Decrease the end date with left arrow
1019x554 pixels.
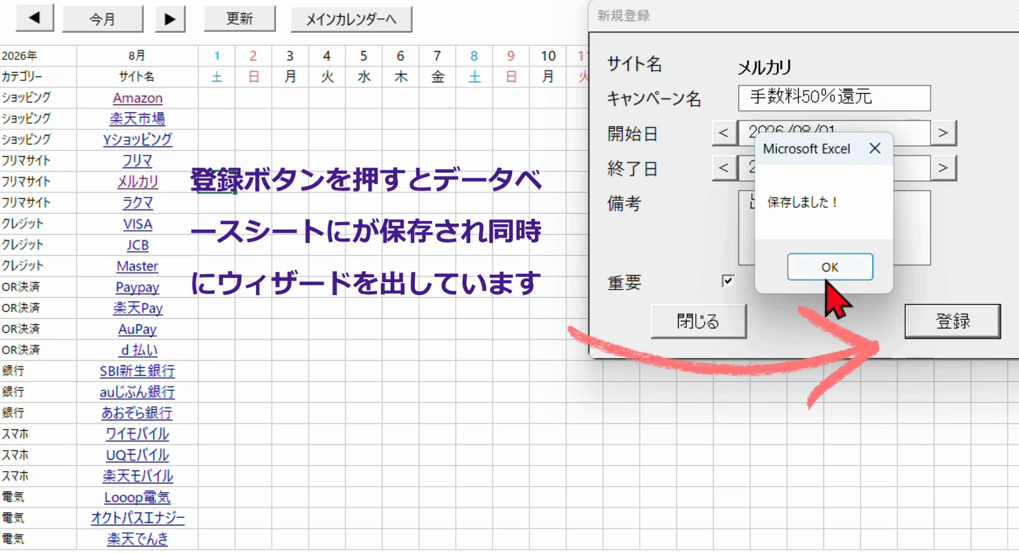(x=724, y=168)
